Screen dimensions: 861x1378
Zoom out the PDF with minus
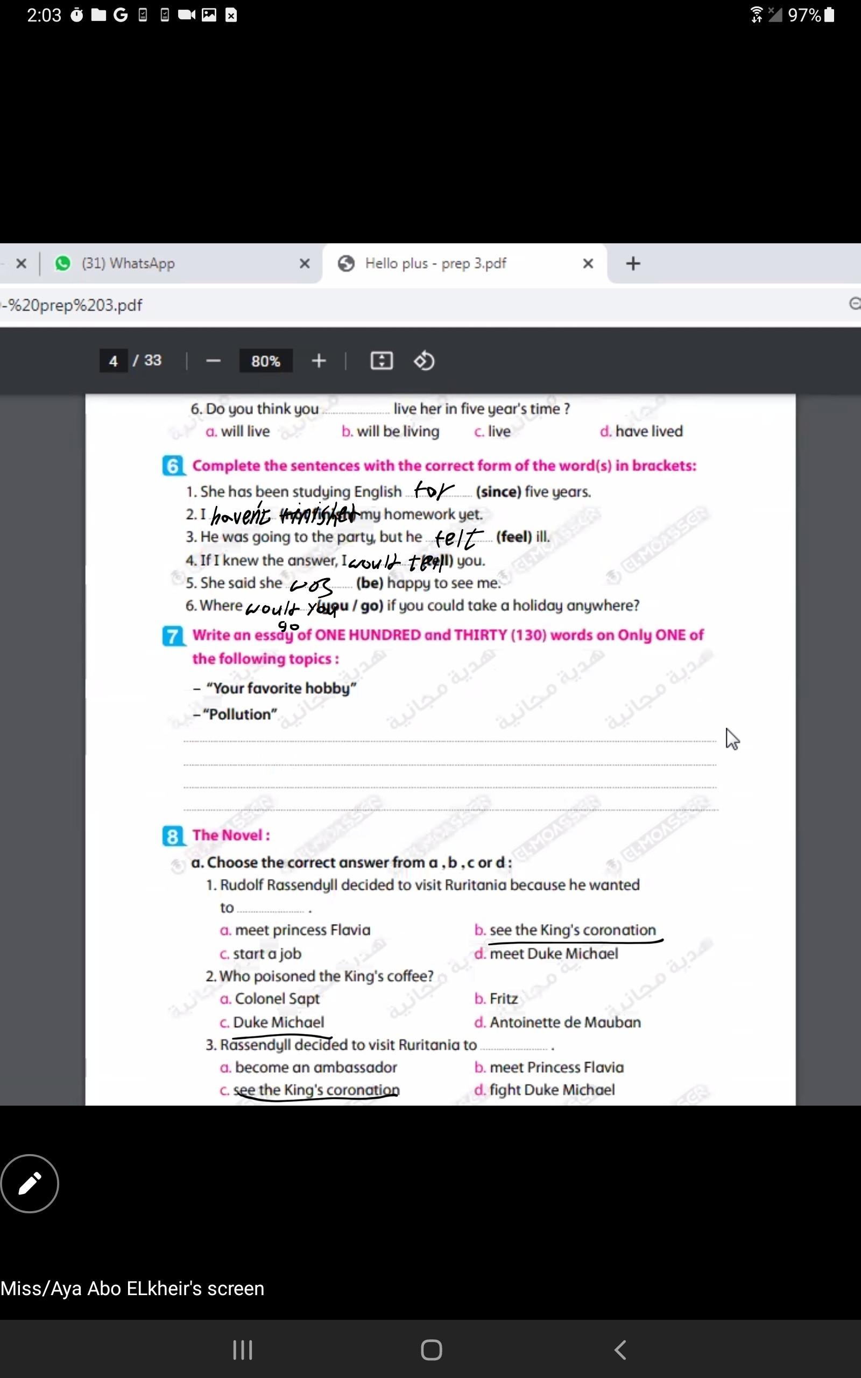[x=213, y=361]
